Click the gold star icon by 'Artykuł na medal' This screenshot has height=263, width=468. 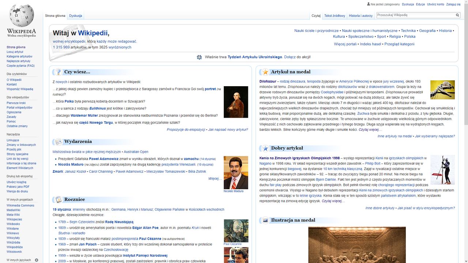265,72
